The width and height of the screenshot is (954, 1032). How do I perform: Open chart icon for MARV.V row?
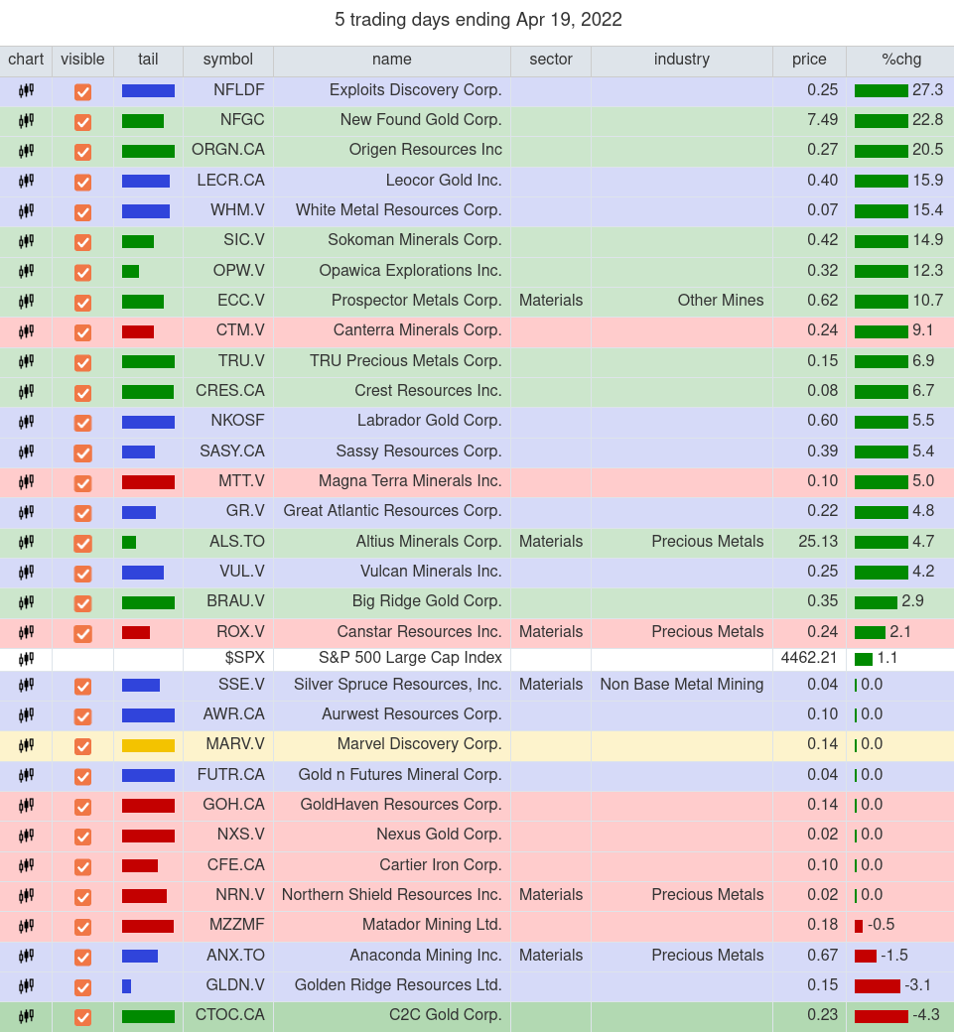pyautogui.click(x=26, y=745)
